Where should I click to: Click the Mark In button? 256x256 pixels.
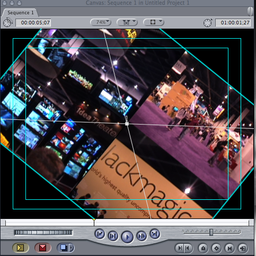[x=180, y=249]
